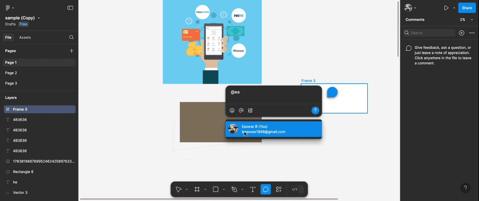
Task: Click the Pages section header
Action: tap(10, 50)
